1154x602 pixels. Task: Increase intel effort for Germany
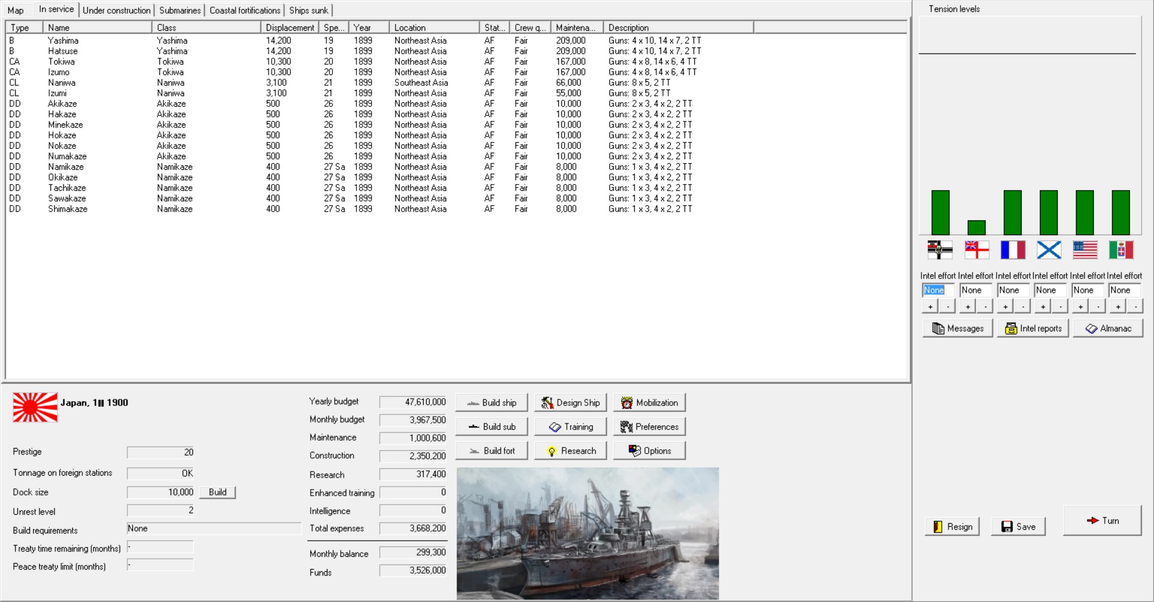pyautogui.click(x=930, y=307)
